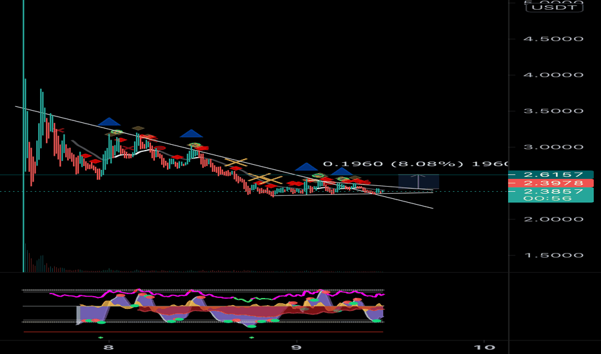Select the 2.6157 horizontal line price tag

point(551,175)
